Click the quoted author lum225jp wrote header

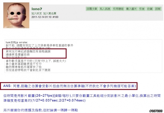[x=17, y=42]
